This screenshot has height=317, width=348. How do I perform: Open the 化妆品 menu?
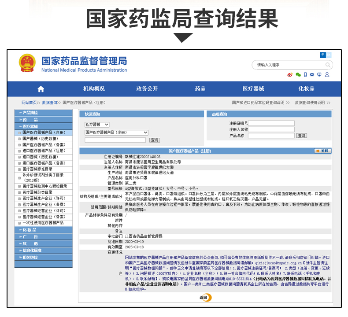click(x=306, y=89)
